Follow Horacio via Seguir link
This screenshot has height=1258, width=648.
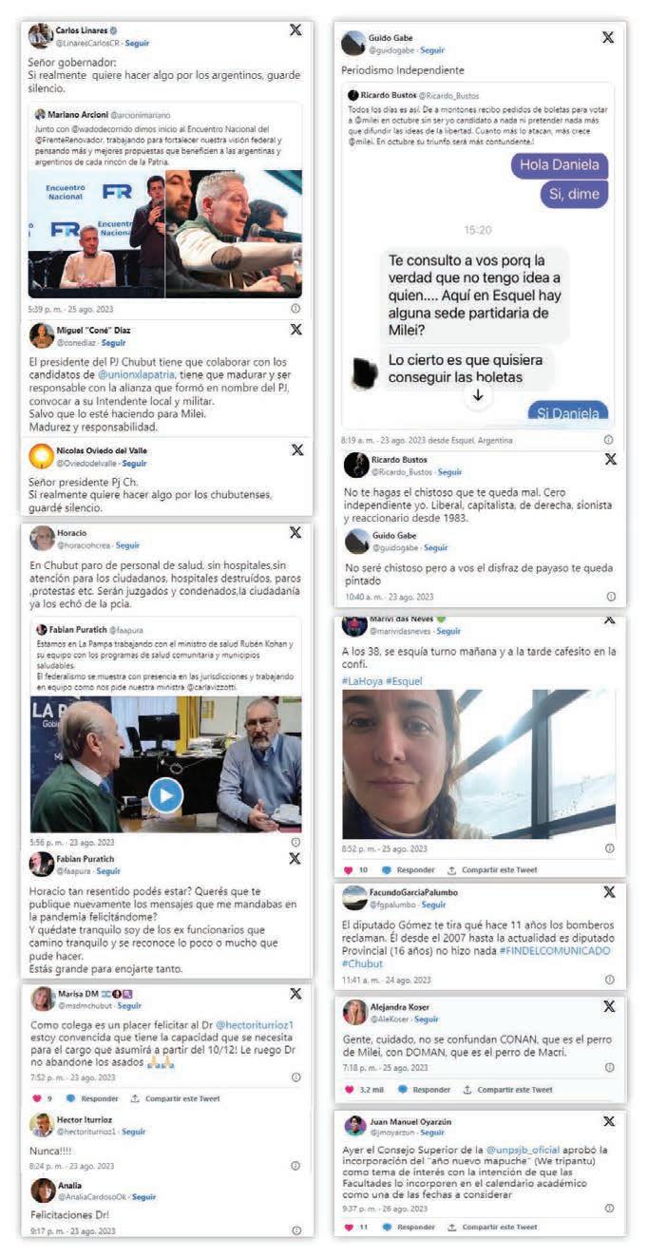[x=127, y=545]
